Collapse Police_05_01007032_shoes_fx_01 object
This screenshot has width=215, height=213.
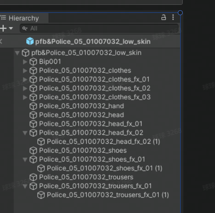click(x=25, y=160)
